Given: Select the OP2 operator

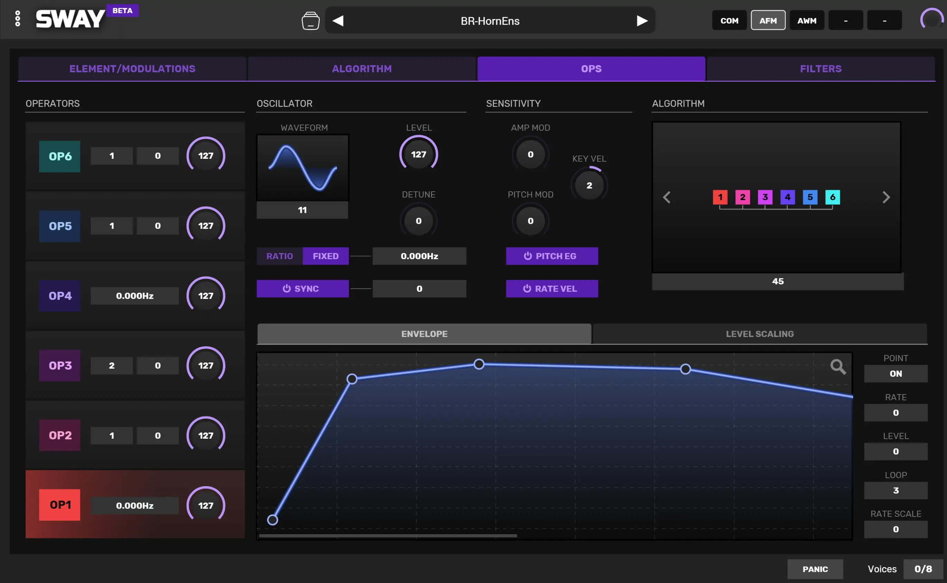Looking at the screenshot, I should click(x=60, y=435).
